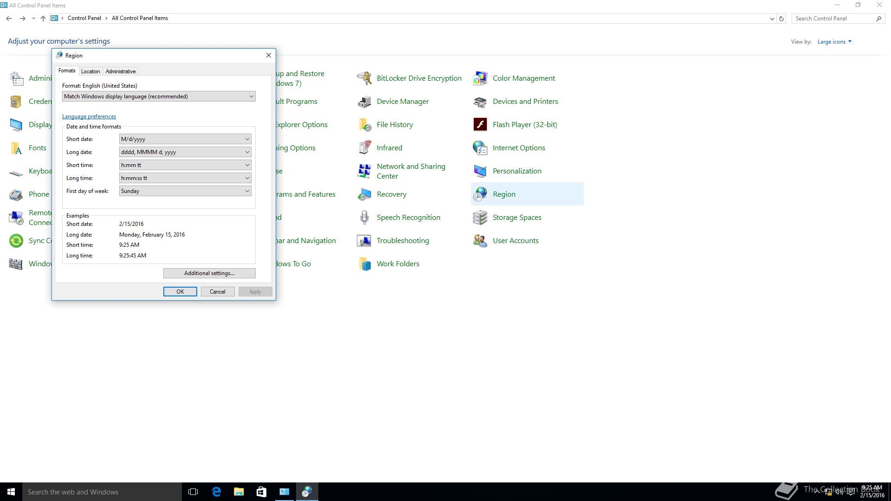Switch to the Location tab

[x=90, y=71]
